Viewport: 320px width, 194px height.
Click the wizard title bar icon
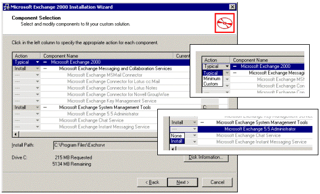pos(6,7)
